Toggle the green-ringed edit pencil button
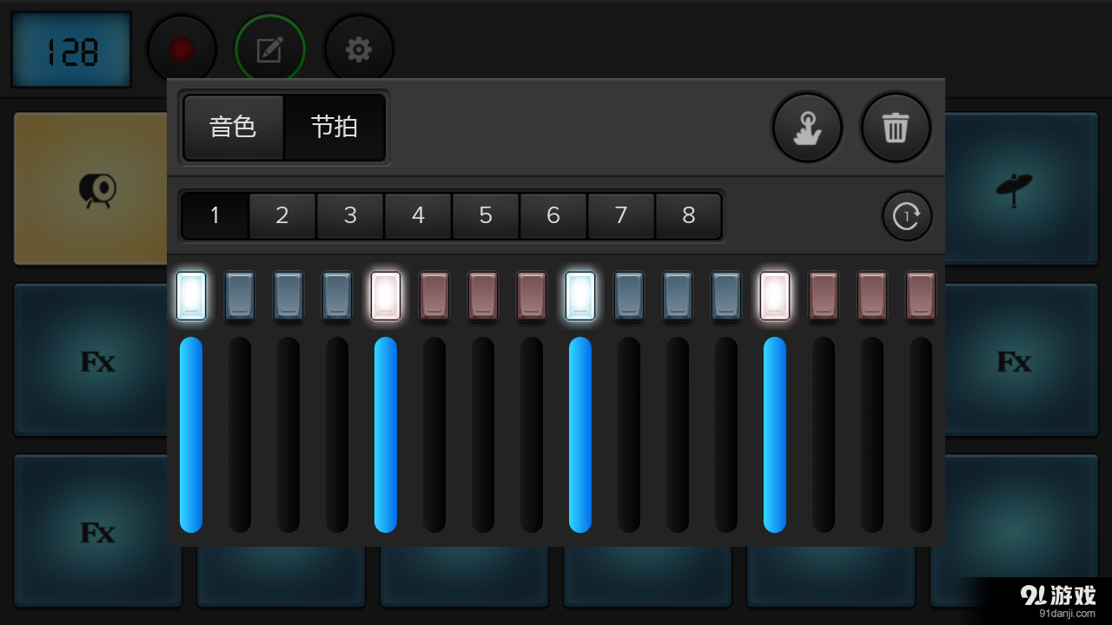1112x625 pixels. point(270,49)
